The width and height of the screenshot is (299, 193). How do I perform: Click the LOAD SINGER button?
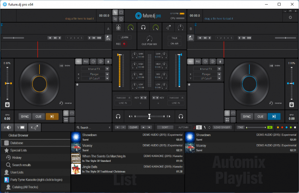point(223,128)
